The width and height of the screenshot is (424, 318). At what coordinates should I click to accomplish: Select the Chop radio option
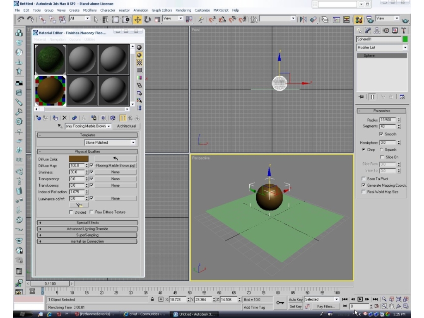[x=364, y=149]
